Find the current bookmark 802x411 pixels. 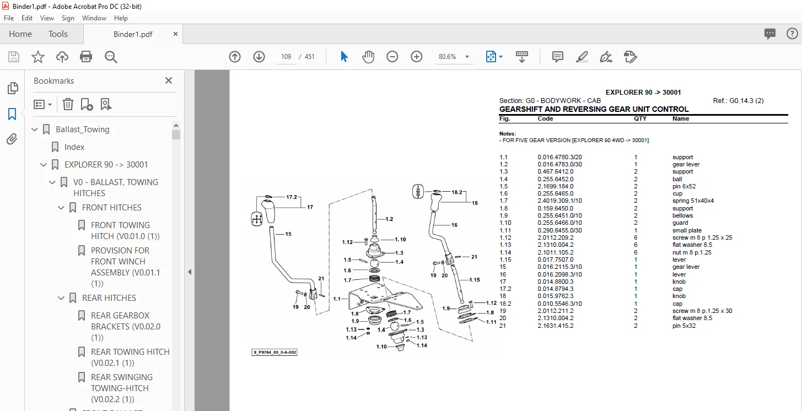click(106, 104)
